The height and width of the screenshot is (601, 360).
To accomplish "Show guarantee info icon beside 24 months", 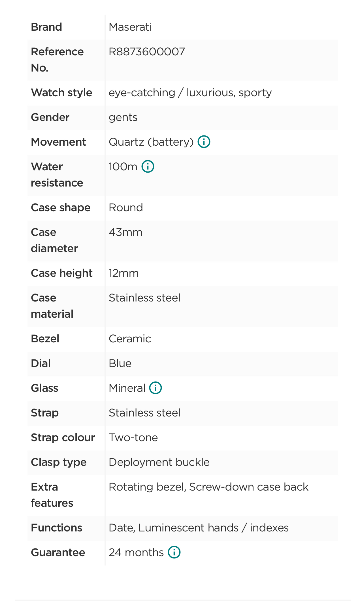I will (x=174, y=552).
